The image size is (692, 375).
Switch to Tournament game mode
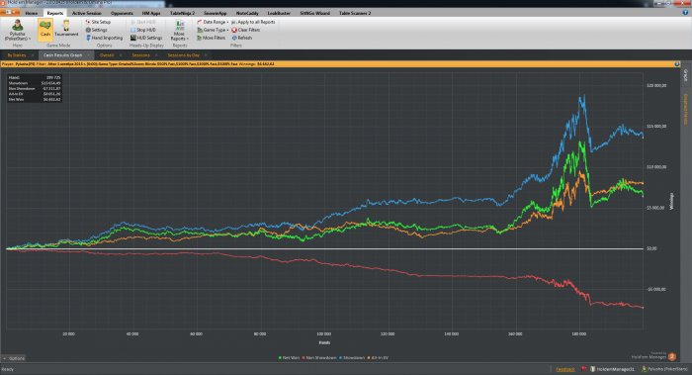[66, 29]
